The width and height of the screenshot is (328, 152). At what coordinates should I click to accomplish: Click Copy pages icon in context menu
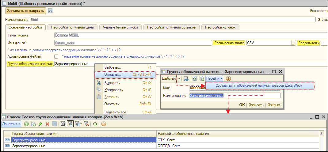tap(99, 90)
